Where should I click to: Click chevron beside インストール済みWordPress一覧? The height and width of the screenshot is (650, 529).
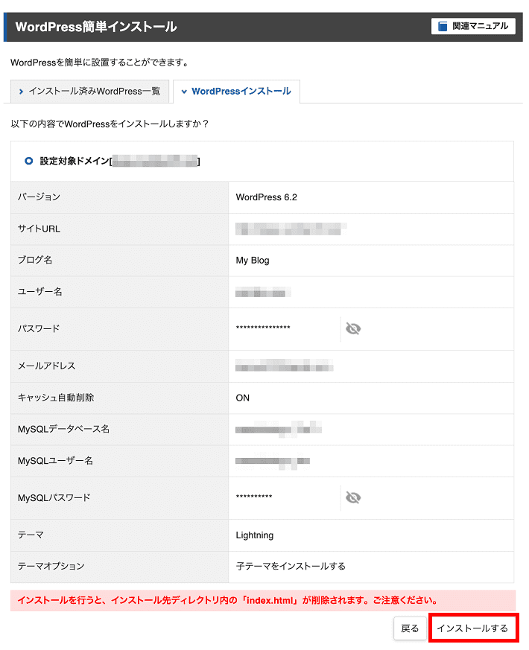(x=21, y=91)
